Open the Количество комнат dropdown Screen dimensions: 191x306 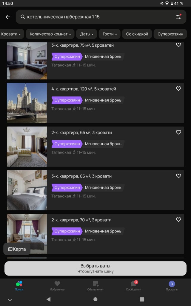pyautogui.click(x=50, y=34)
